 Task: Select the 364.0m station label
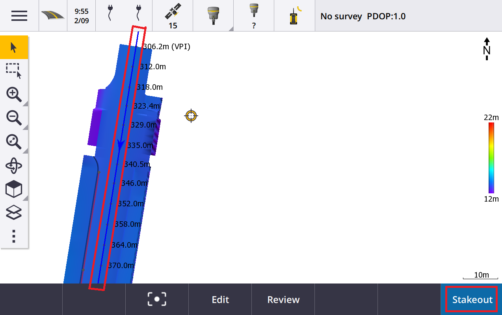(125, 245)
